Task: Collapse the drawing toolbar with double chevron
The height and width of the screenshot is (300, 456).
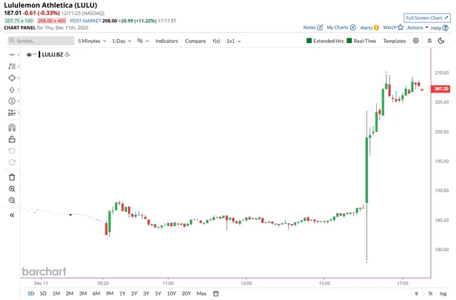Action: 12,215
